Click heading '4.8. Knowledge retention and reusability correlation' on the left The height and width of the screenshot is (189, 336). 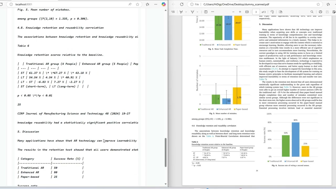(x=61, y=28)
